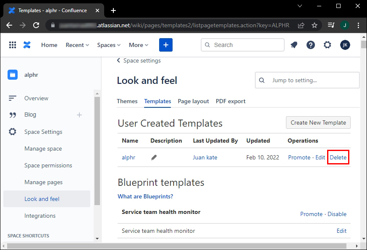Switch to the PDF export tab
Screen dimensions: 367x250
click(x=231, y=101)
